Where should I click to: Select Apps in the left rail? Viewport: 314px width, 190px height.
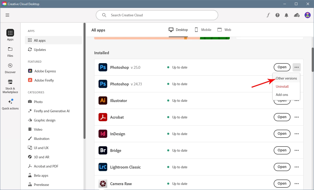tap(10, 35)
